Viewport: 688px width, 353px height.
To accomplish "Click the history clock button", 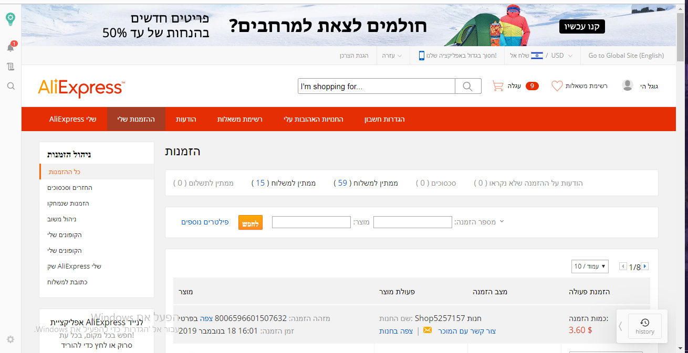I will [645, 326].
